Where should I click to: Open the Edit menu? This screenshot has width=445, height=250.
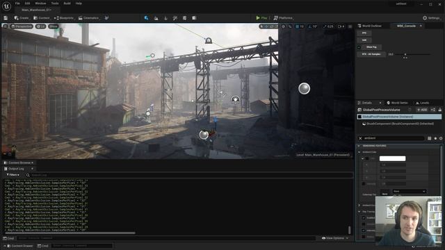pos(28,3)
